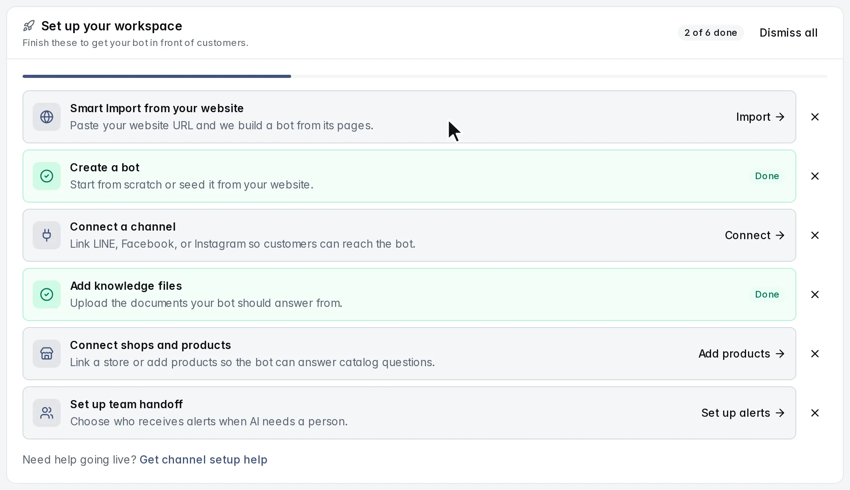Click the text 'Choose who receives alerts when AI needs a person'
This screenshot has height=490, width=850.
point(209,421)
